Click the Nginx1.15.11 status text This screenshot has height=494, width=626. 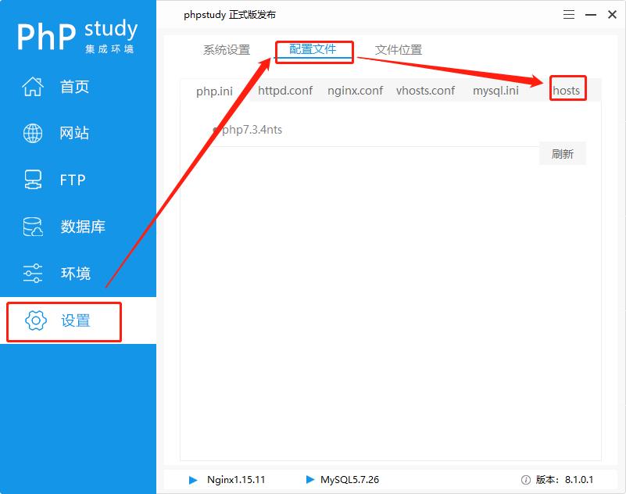236,480
